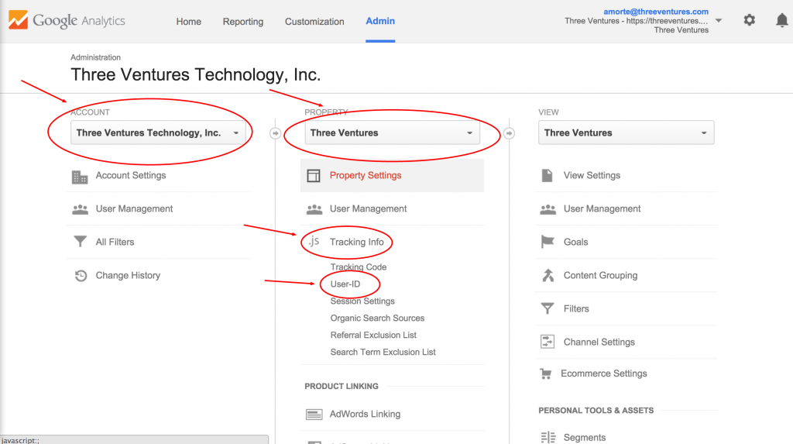Click the .js Tracking Info icon
The image size is (793, 444).
click(x=314, y=241)
